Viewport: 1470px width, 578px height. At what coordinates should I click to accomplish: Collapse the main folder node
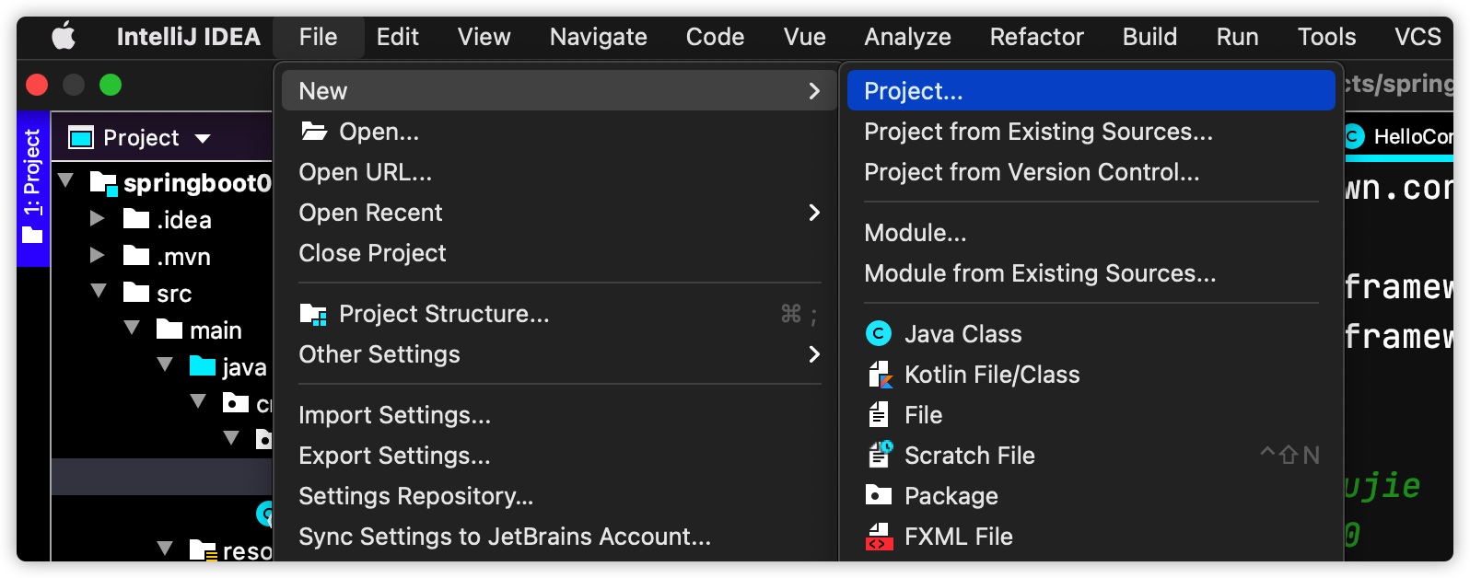(132, 328)
